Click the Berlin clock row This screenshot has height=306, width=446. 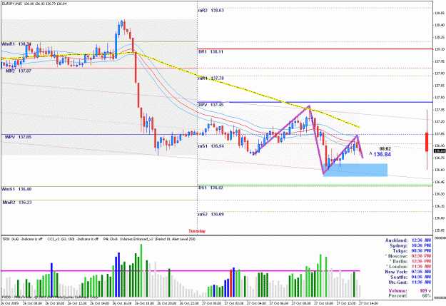pos(410,261)
